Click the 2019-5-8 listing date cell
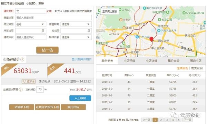The width and height of the screenshot is (207, 124). (x=107, y=95)
